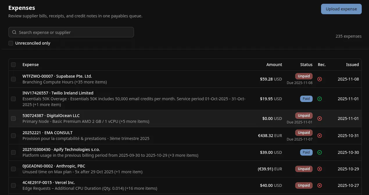Click the Amount column header
This screenshot has width=369, height=195.
coord(274,65)
